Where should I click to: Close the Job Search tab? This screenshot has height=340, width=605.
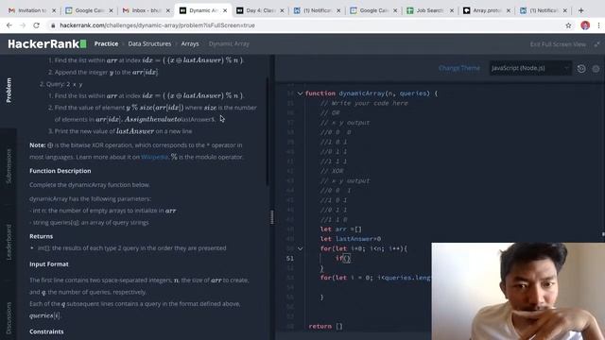452,10
